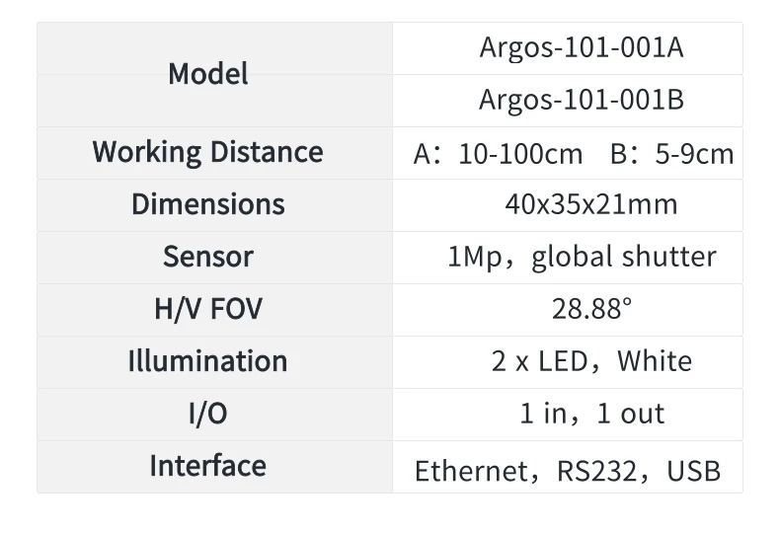Click the Sensor row label
Screen dimensions: 780x533
pyautogui.click(x=208, y=257)
